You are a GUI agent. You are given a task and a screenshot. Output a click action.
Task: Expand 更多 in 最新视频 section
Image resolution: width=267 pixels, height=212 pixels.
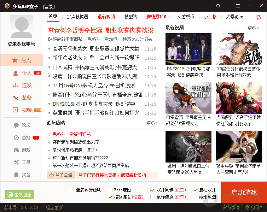[x=253, y=28]
